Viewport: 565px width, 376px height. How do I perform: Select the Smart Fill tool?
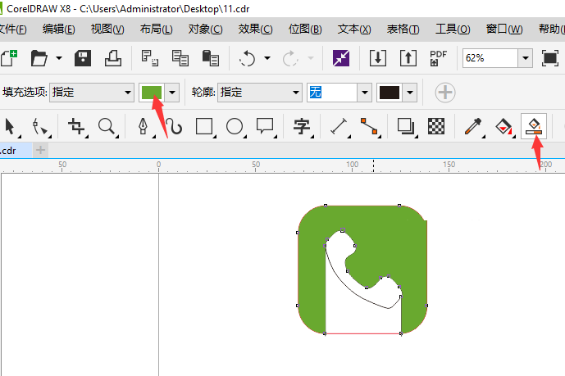(x=534, y=127)
